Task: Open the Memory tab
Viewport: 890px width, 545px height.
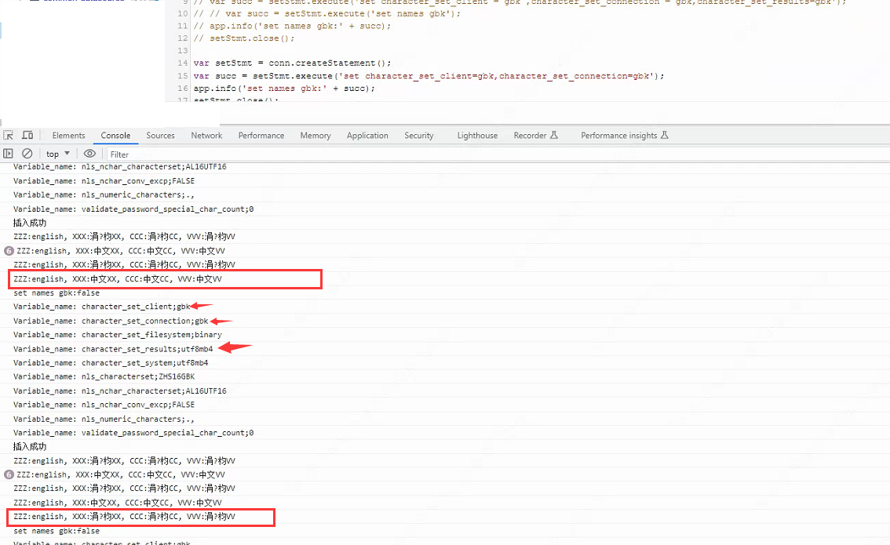Action: pos(316,136)
